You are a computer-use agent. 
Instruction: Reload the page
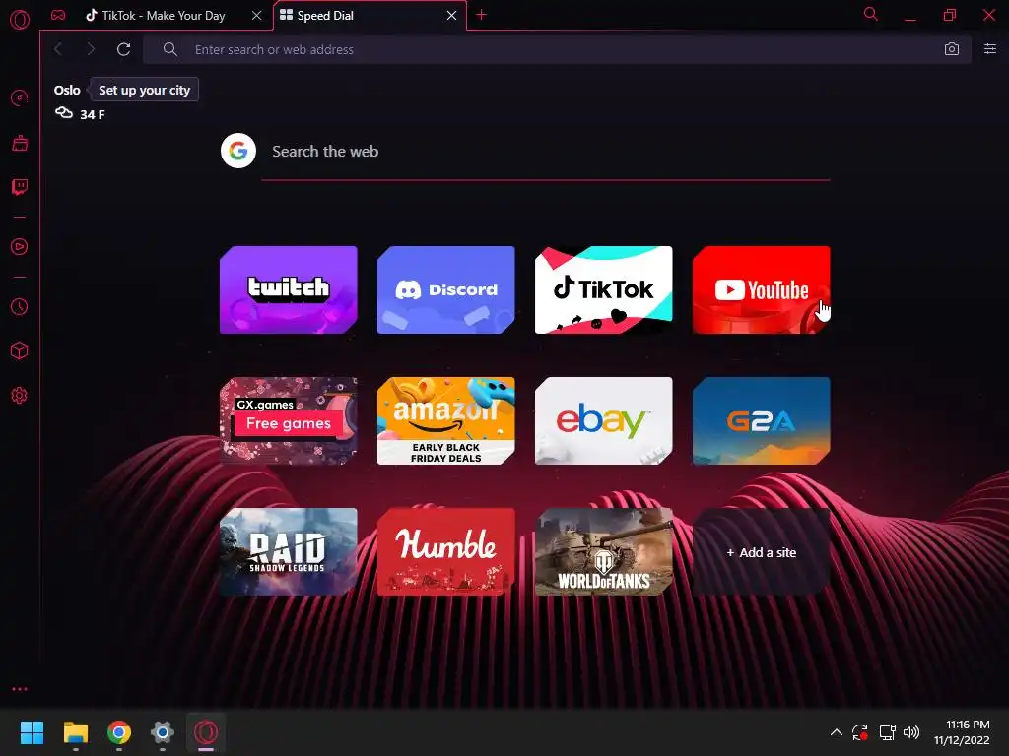click(x=123, y=49)
